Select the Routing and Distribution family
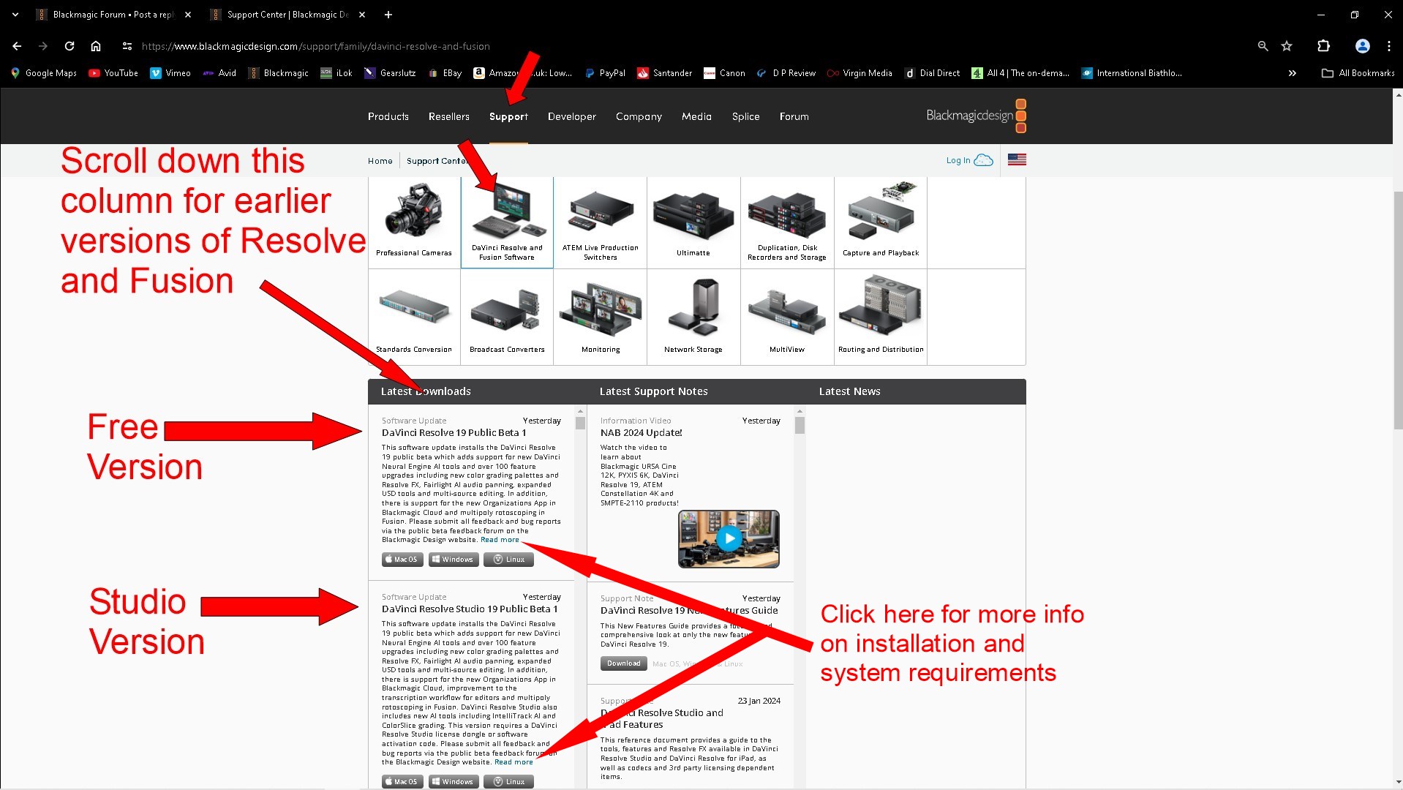The height and width of the screenshot is (790, 1403). tap(881, 317)
